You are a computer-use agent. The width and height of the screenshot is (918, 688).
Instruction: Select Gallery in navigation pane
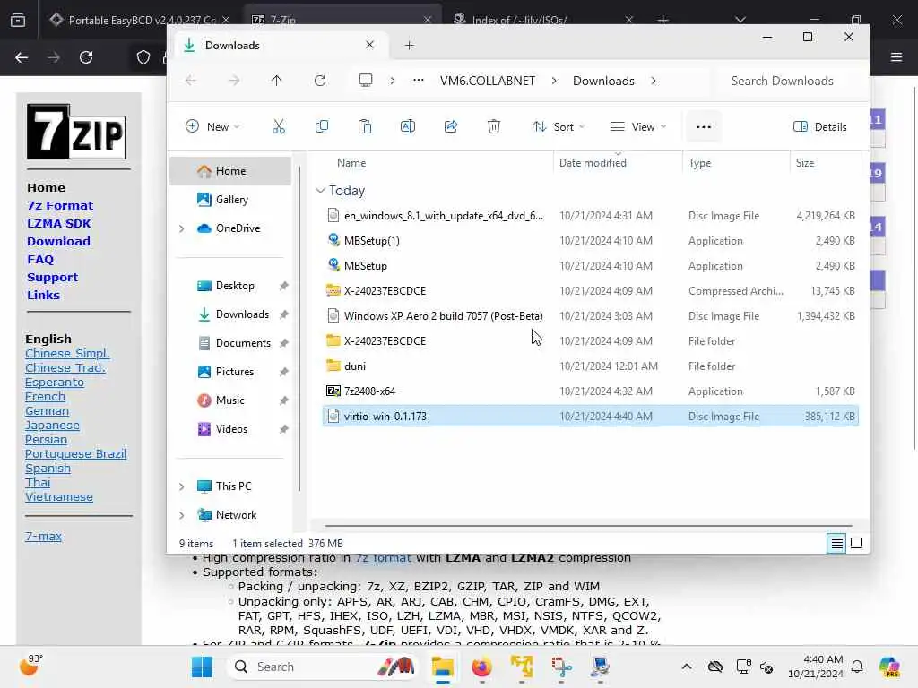[x=230, y=200]
